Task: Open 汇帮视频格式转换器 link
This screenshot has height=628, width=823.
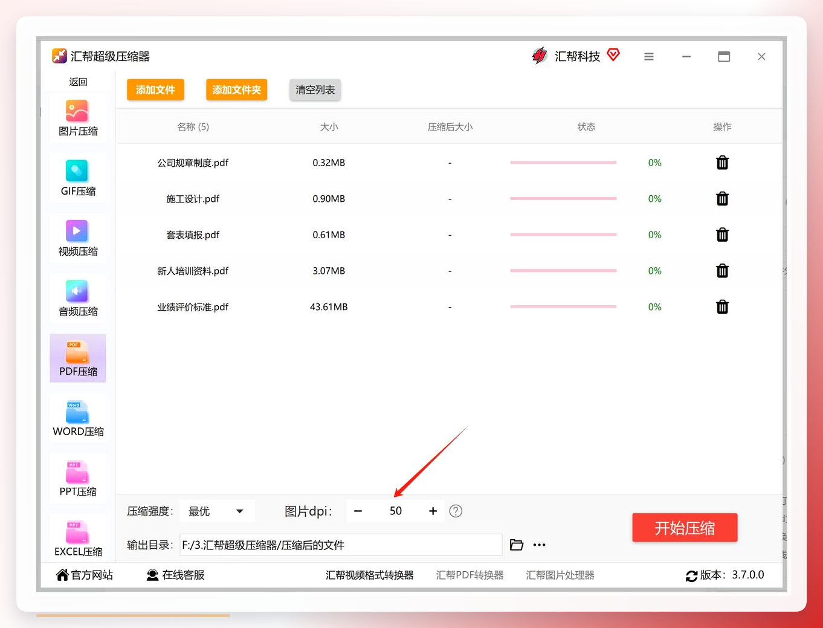Action: tap(369, 575)
